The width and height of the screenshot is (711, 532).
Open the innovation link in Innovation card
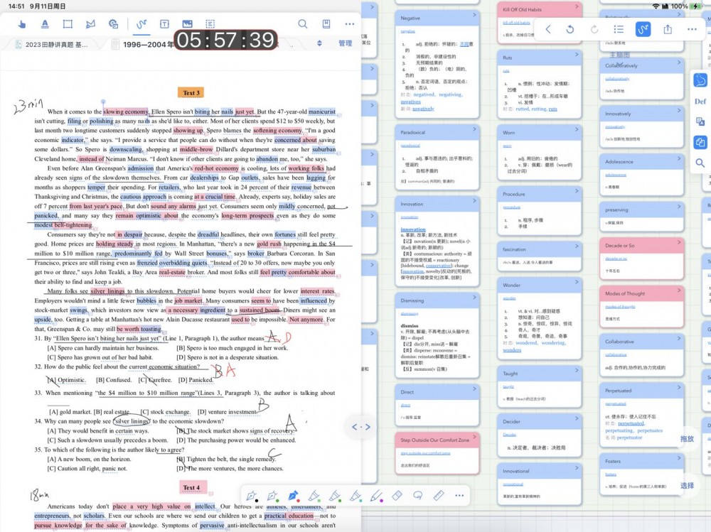coord(413,229)
